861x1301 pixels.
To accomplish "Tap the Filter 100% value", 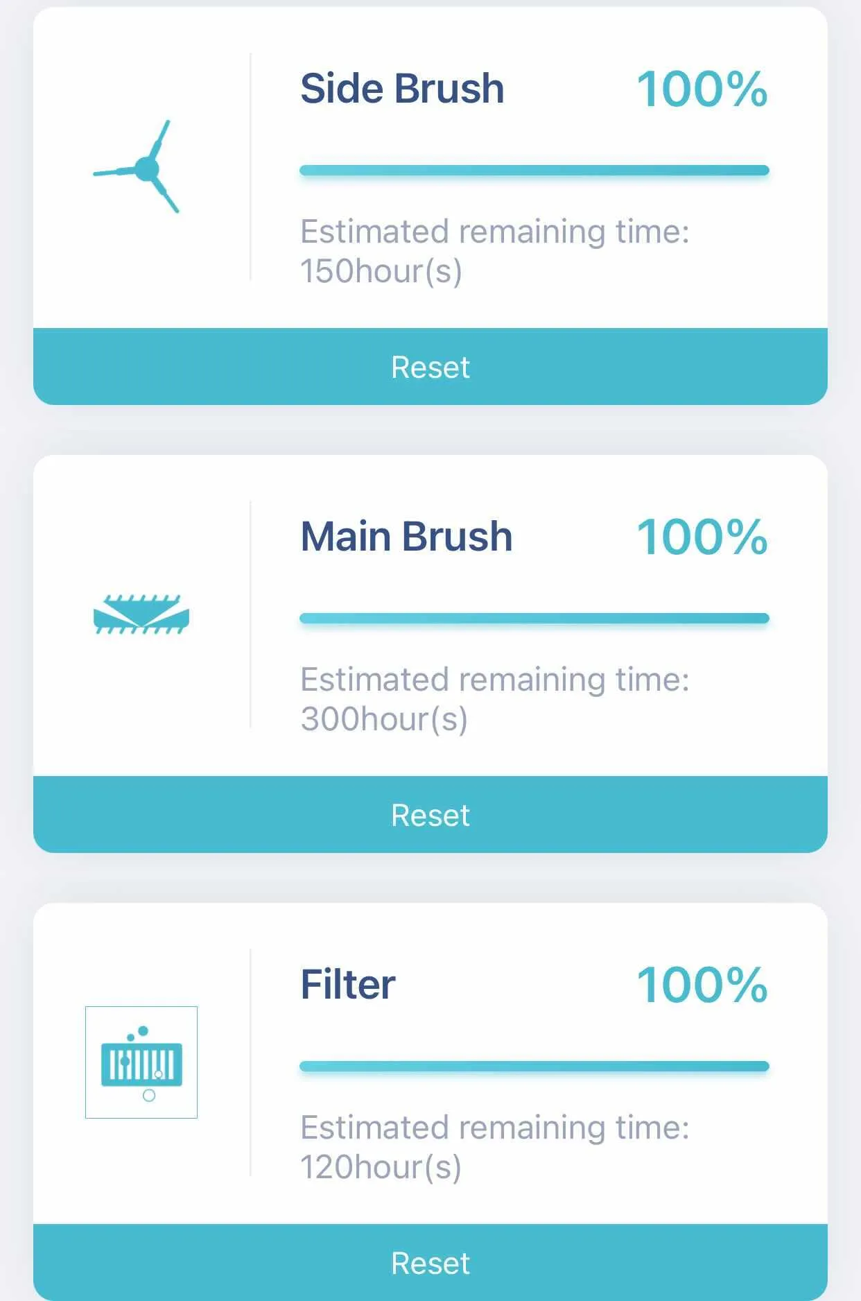I will pyautogui.click(x=702, y=985).
